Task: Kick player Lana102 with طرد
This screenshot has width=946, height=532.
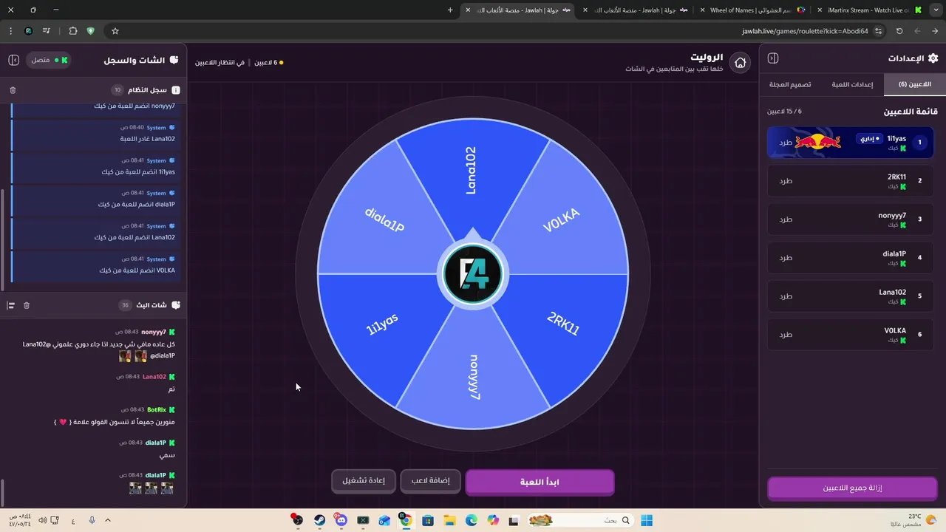Action: [786, 296]
